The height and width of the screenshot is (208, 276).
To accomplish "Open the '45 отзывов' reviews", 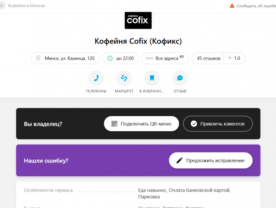I will pos(209,58).
